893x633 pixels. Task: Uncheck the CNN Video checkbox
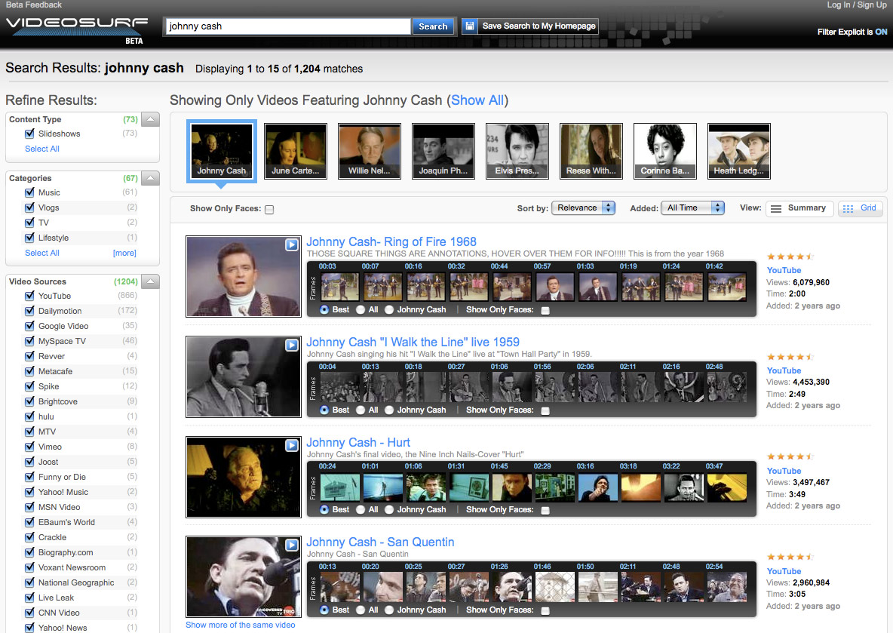pyautogui.click(x=29, y=613)
